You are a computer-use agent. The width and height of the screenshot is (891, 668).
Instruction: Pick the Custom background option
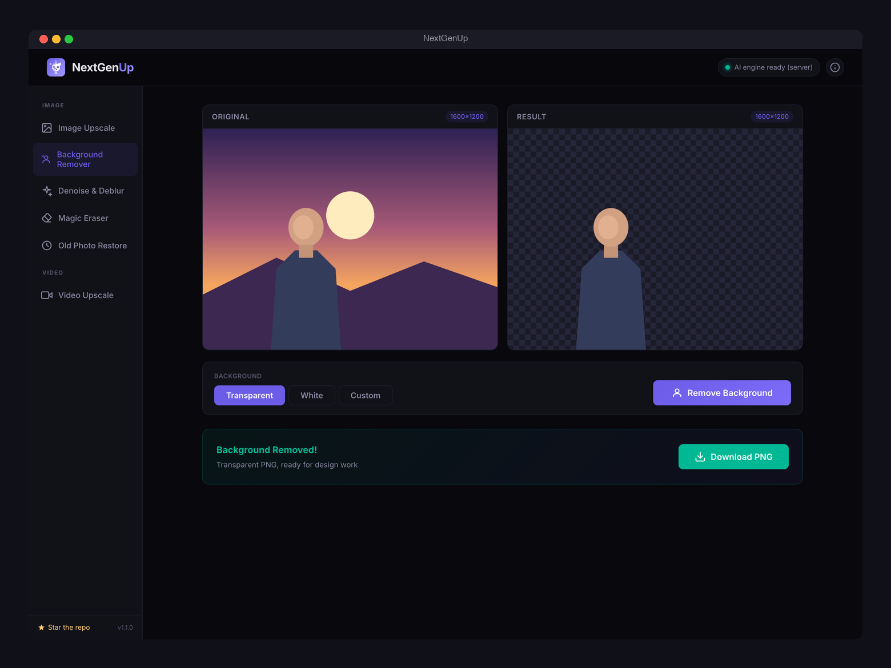tap(366, 395)
